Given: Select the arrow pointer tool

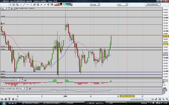Looking at the screenshot, I should click(x=10, y=5).
